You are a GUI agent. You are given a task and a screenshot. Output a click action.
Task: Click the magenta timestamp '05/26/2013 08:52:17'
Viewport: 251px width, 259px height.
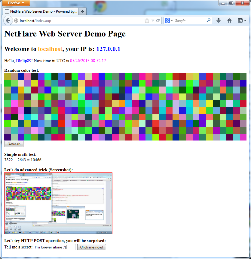pos(88,61)
